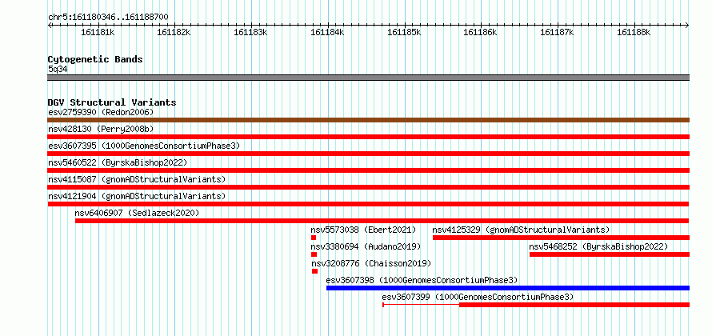Click the red nsv4115087 variant bar

[x=368, y=187]
